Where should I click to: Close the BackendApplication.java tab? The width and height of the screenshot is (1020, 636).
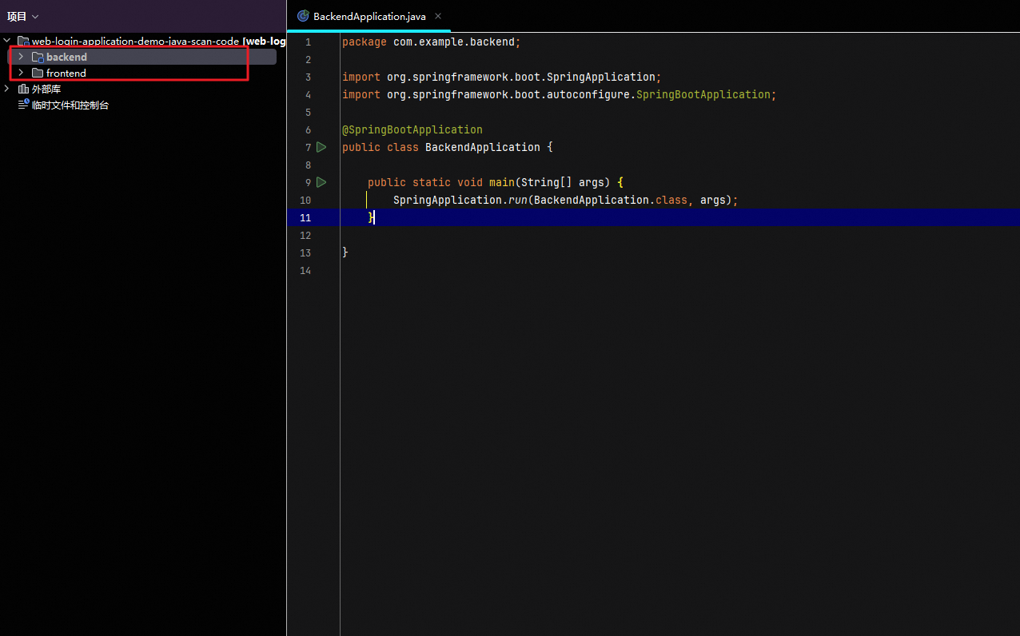(438, 16)
